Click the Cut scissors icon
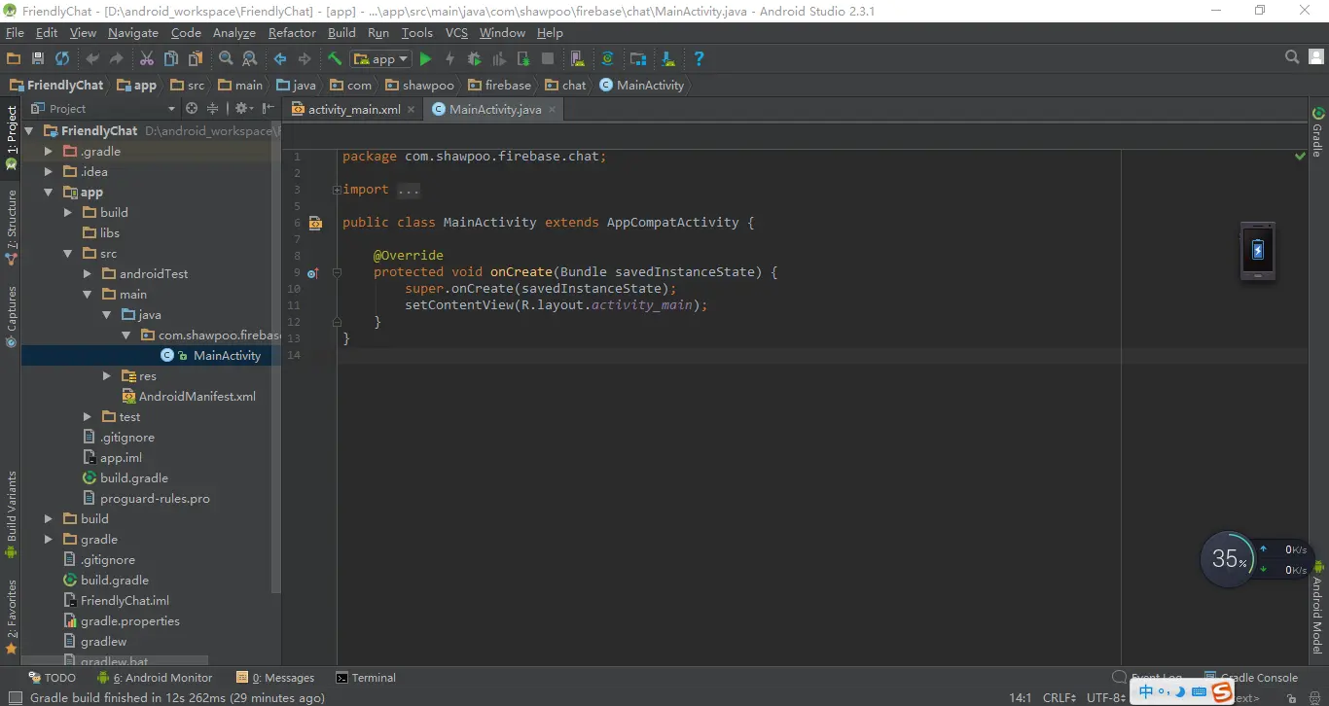Image resolution: width=1329 pixels, height=706 pixels. 147,59
